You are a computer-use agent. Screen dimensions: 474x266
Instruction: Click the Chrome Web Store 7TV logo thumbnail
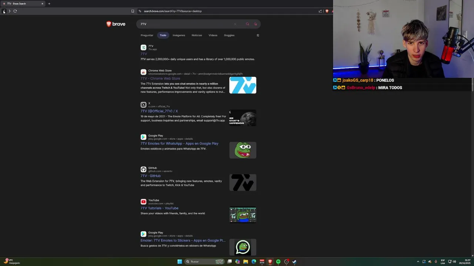243,85
